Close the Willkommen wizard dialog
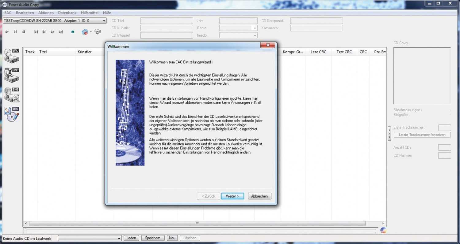Image resolution: width=460 pixels, height=244 pixels. pyautogui.click(x=268, y=45)
